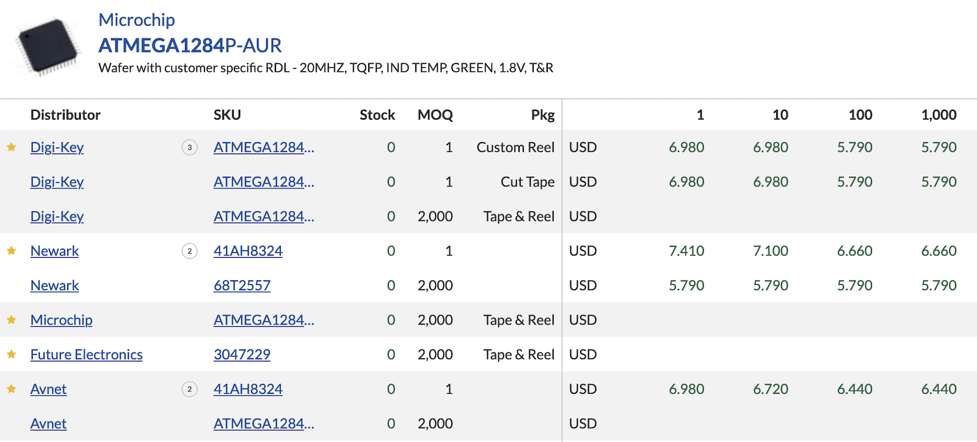Viewport: 977px width, 442px height.
Task: Open Digi-Key link in Custom Reel row
Action: [57, 147]
